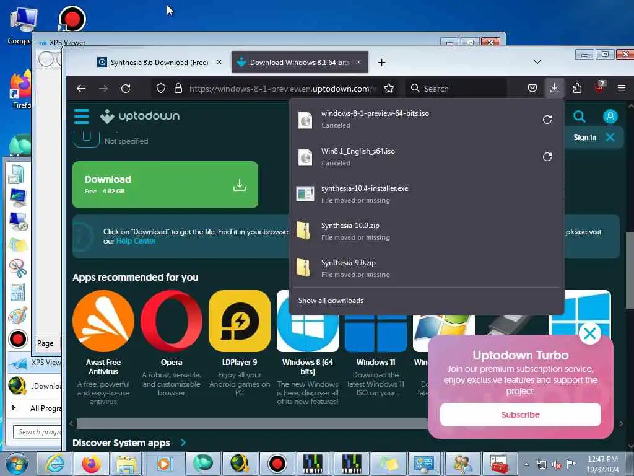Click the green Download 4.02 GB button

coord(165,185)
